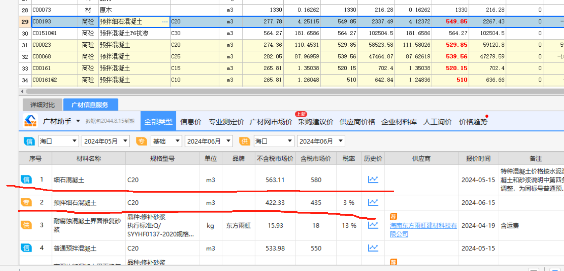Click the 专 badge in row 2
Screen dimensions: 564x271
[26, 202]
